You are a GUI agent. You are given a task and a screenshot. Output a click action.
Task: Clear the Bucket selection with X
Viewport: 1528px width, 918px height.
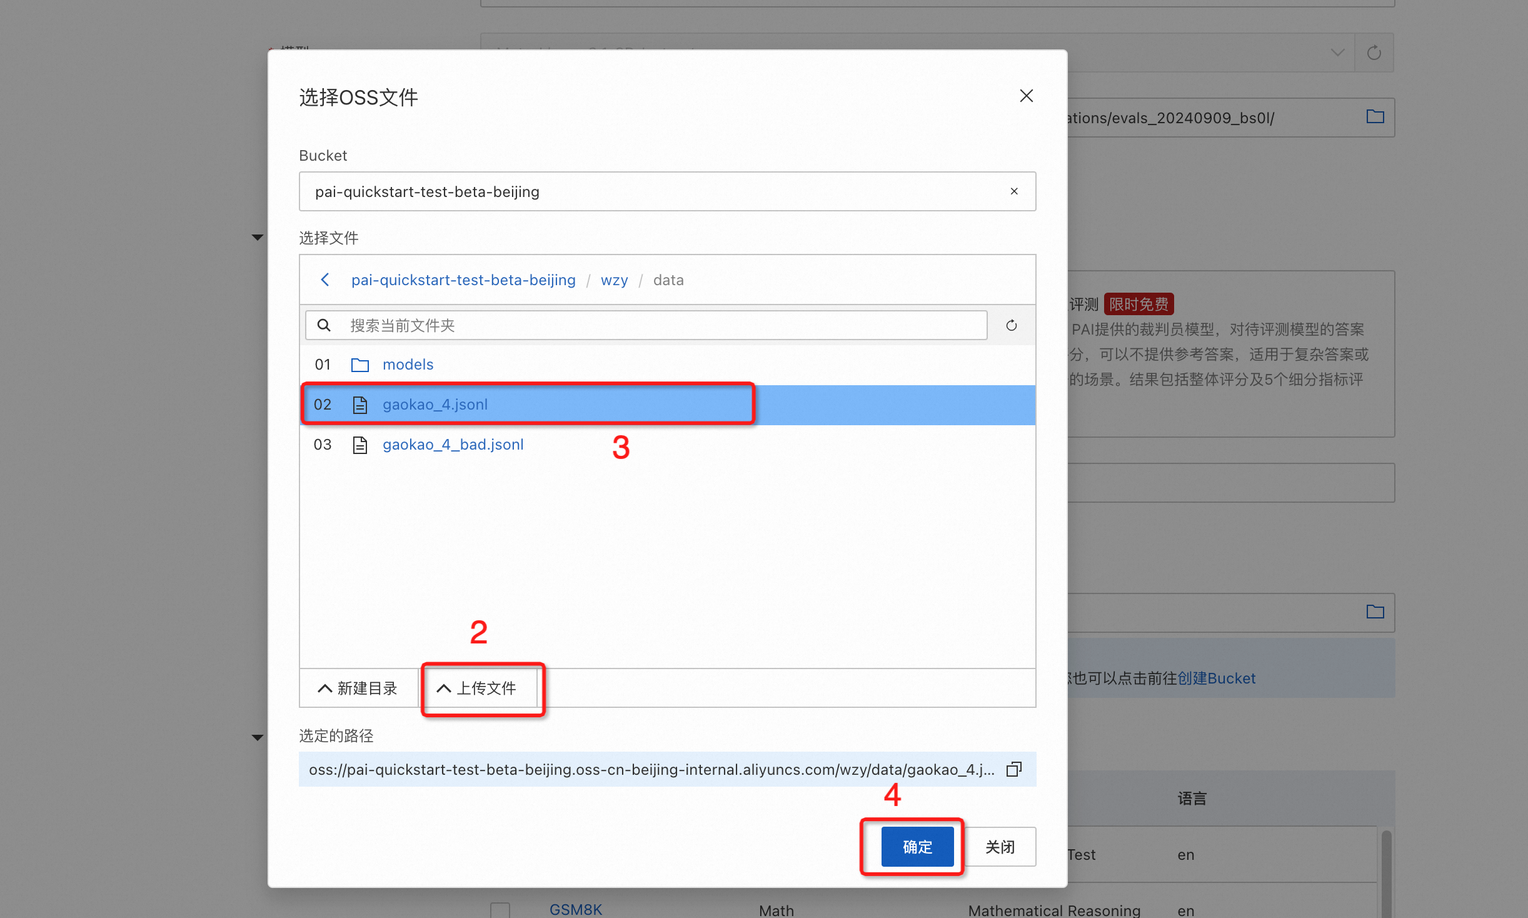(x=1013, y=191)
